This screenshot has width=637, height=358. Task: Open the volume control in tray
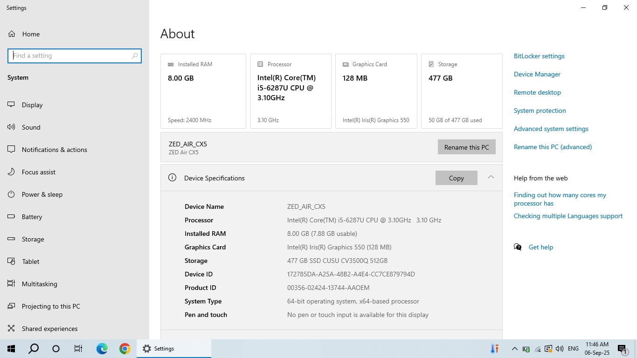tap(560, 349)
